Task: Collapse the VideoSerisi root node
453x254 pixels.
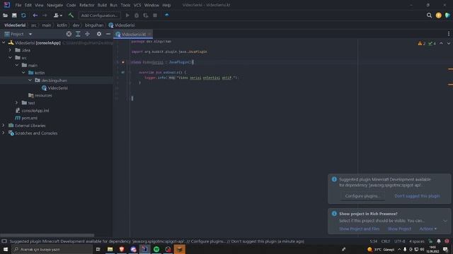Action: coord(4,42)
